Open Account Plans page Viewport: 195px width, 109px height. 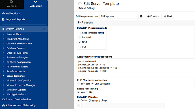point(14,34)
